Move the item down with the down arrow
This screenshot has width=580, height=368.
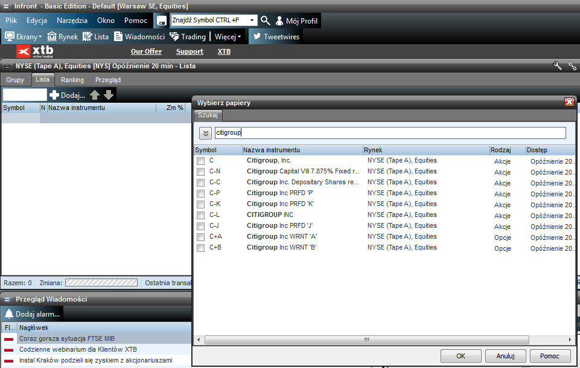pos(109,95)
